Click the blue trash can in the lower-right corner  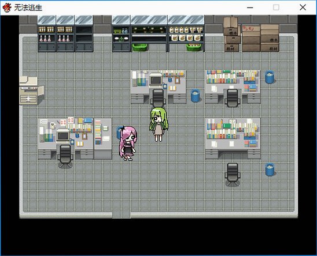pos(270,170)
